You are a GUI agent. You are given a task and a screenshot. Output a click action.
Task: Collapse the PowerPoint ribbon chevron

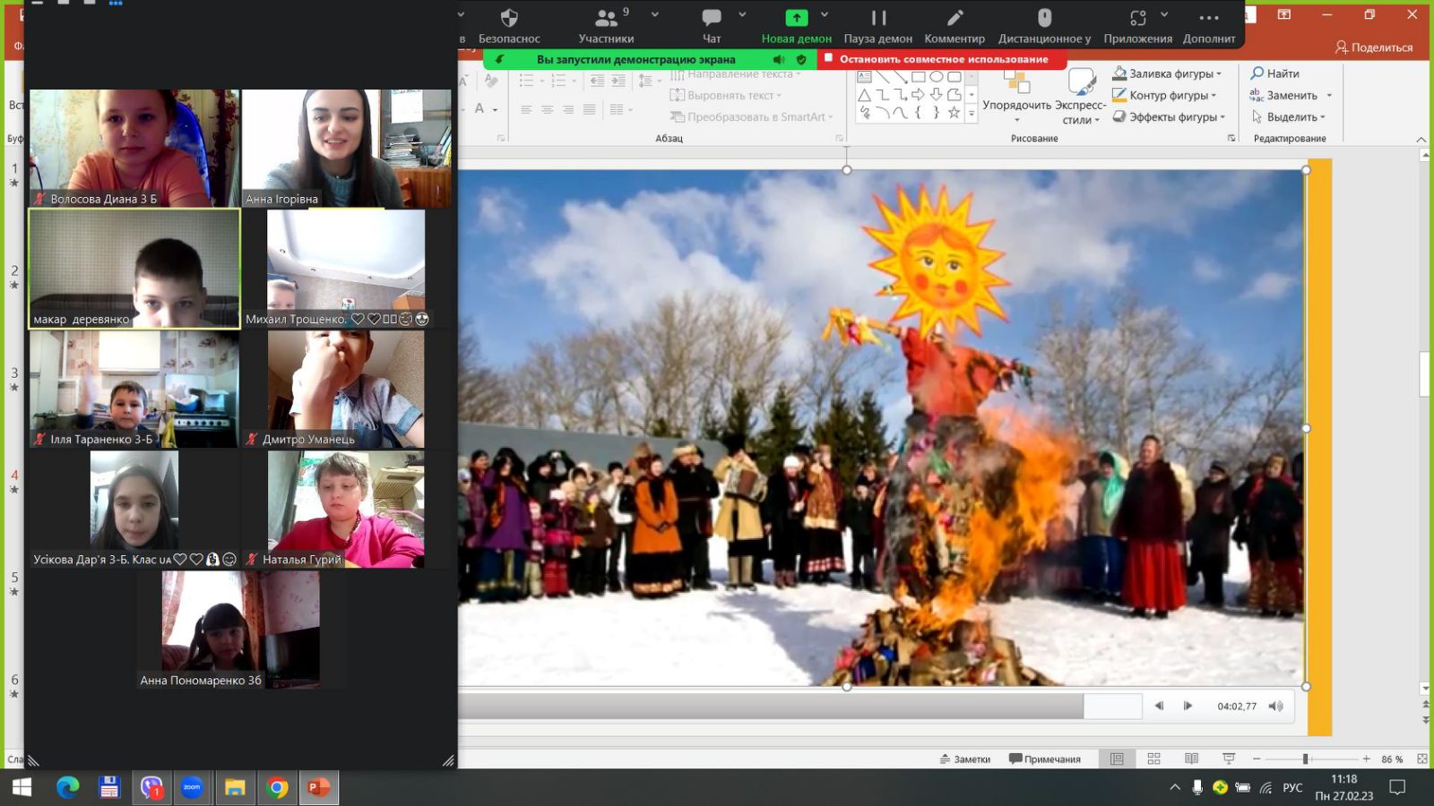point(1421,139)
